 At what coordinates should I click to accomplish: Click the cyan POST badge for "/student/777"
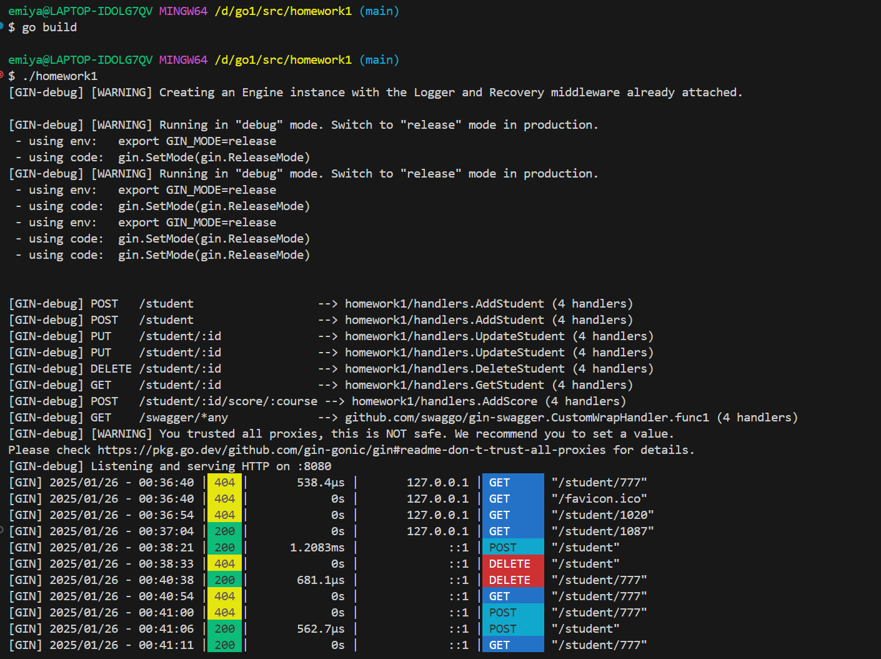pos(512,613)
